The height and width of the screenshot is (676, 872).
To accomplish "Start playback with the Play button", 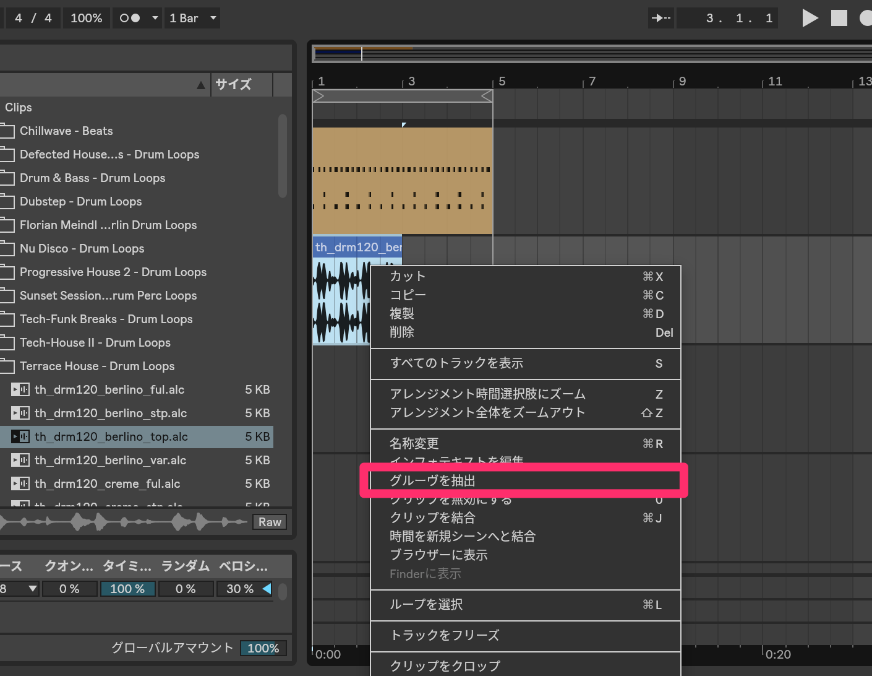I will coord(810,18).
